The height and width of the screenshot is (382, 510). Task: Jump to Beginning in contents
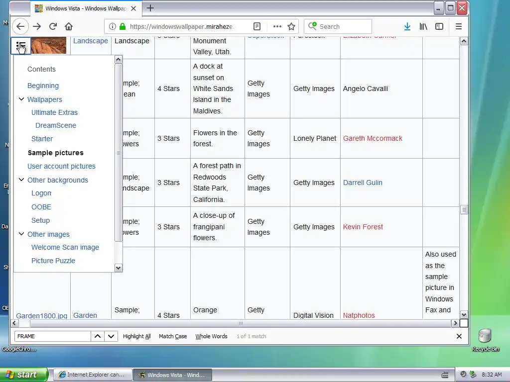click(x=43, y=86)
